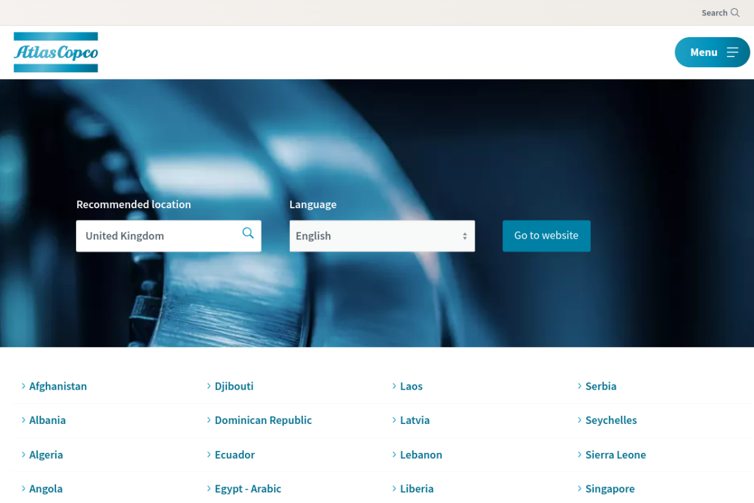
Task: Click the Atlas Copco logo
Action: [x=56, y=52]
